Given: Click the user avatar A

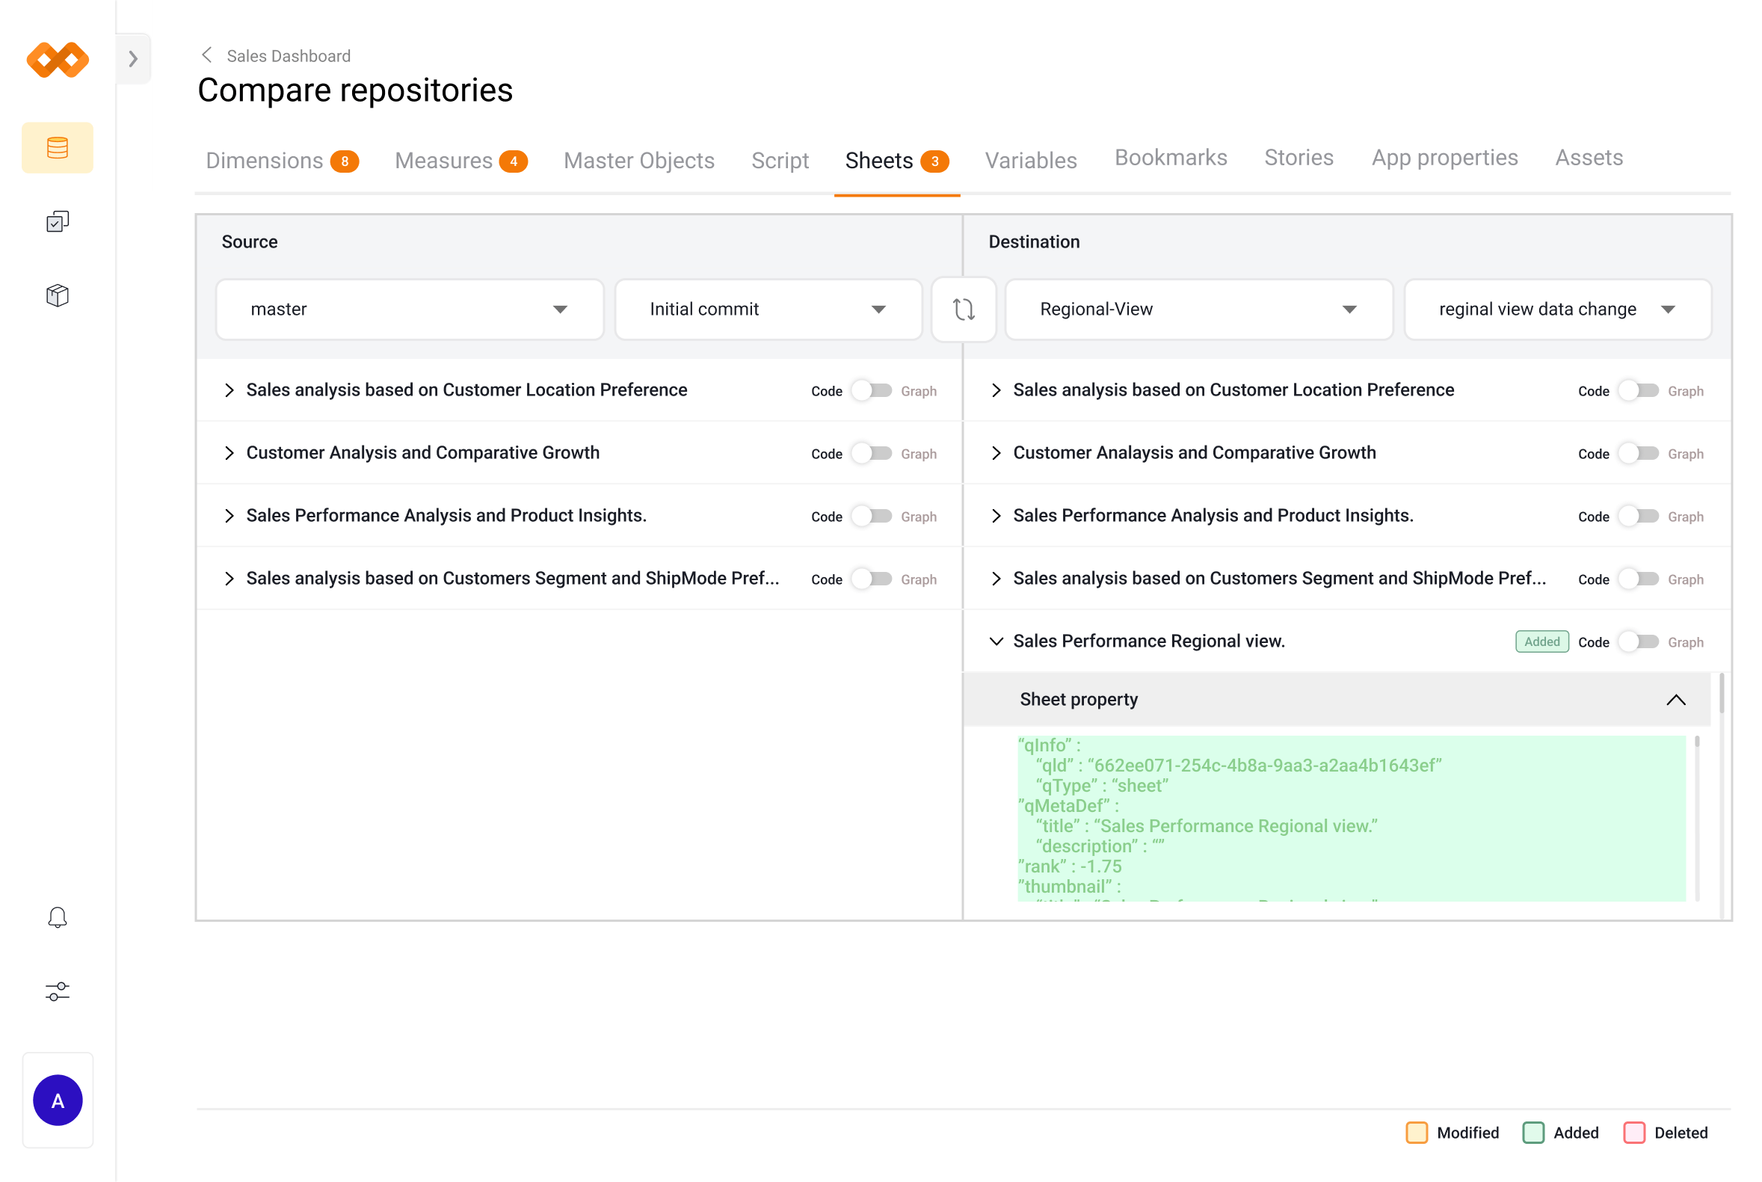Looking at the screenshot, I should tap(58, 1100).
